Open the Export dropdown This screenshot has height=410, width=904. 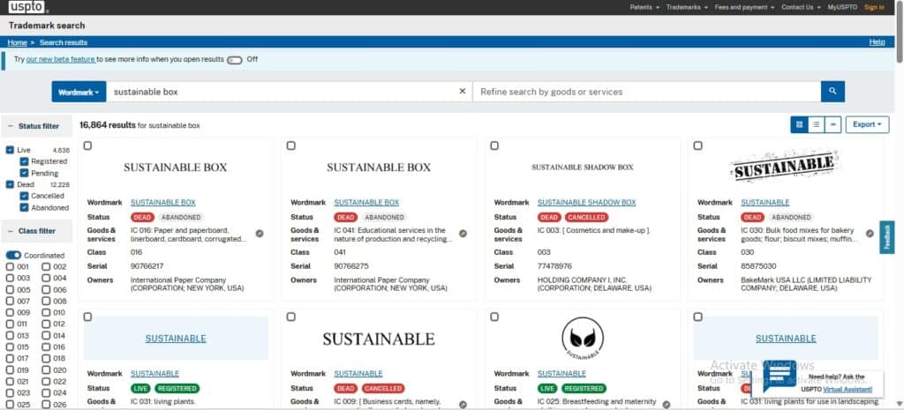click(867, 124)
